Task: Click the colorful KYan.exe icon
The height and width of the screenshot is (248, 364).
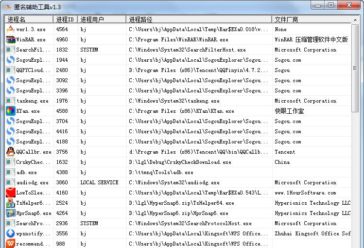Action: click(10, 111)
